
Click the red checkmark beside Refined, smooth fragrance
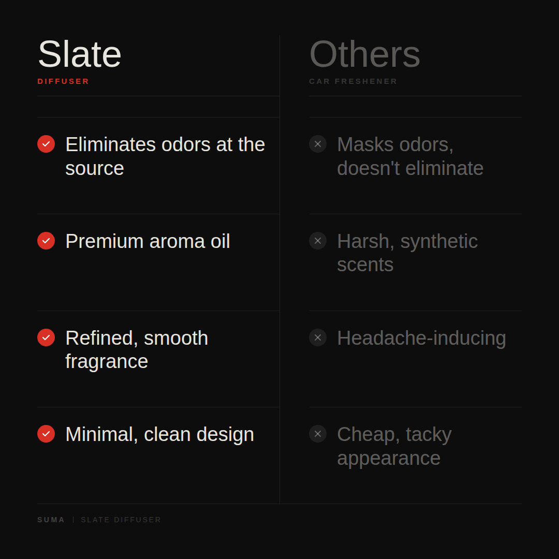(x=46, y=337)
